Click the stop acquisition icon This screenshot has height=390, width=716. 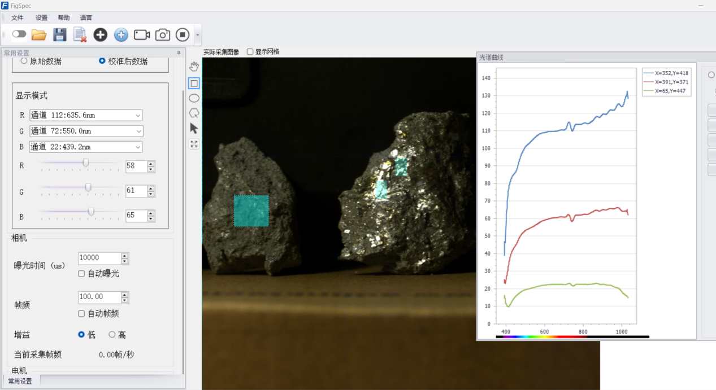point(183,35)
